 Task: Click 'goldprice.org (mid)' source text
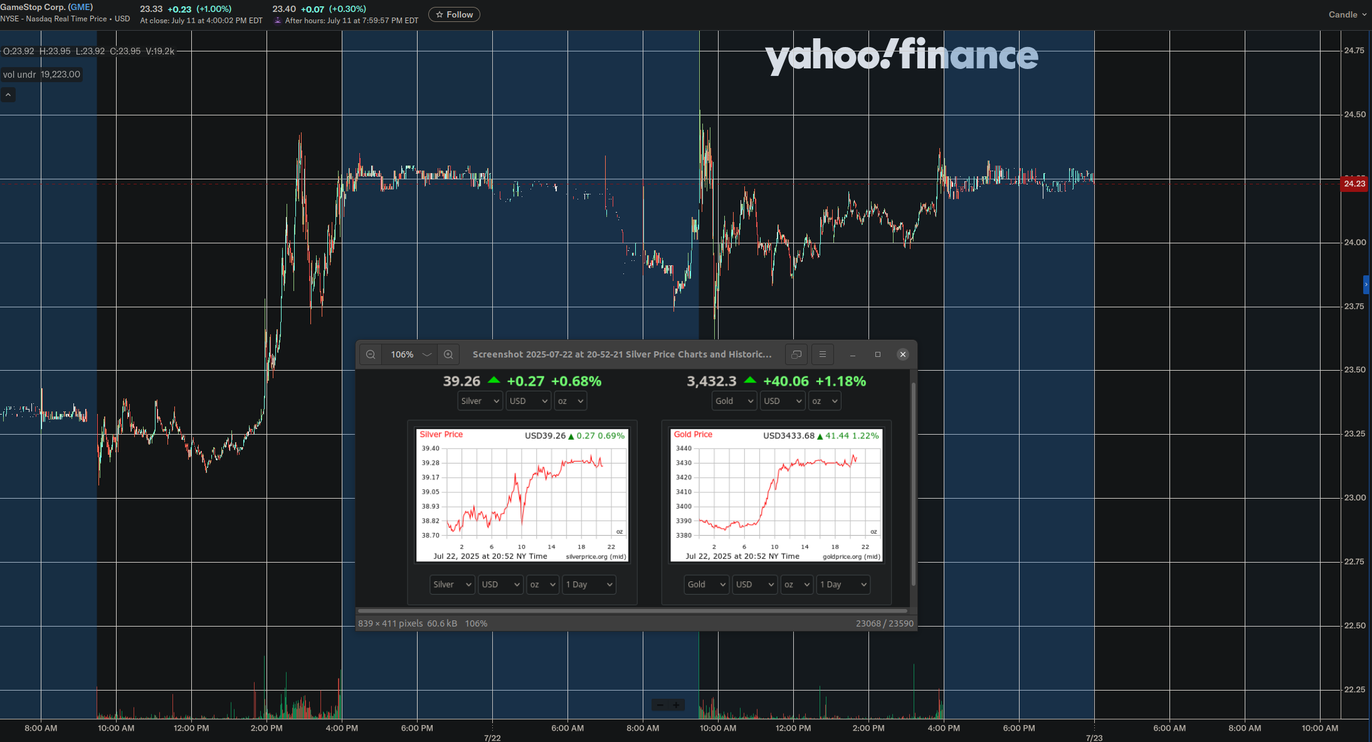point(852,556)
